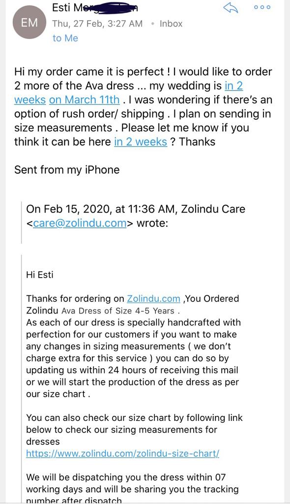Tap the 'Thu, 27 Feb, 3:27 AM' timestamp
Image resolution: width=290 pixels, height=504 pixels.
(97, 24)
